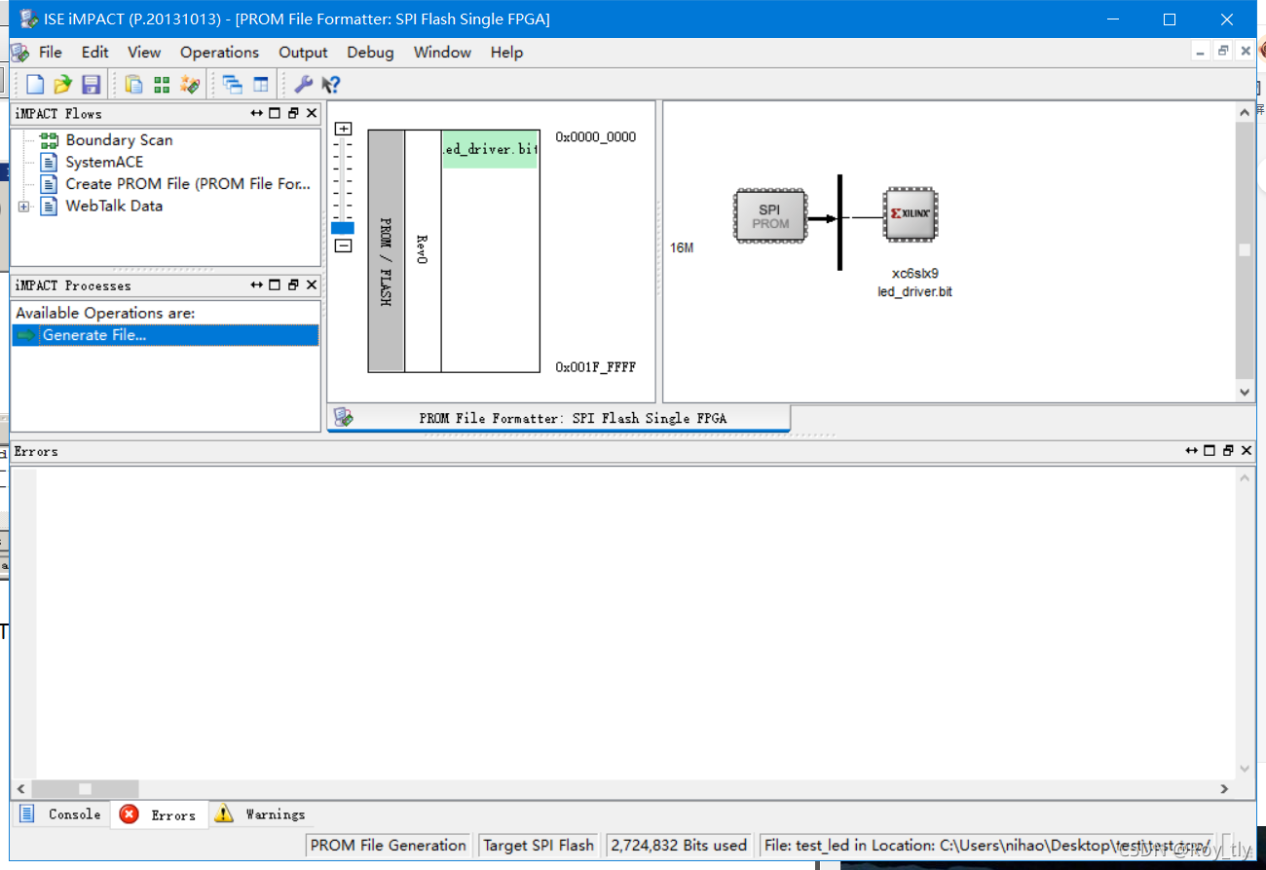Viewport: 1266px width, 870px height.
Task: Click the Rev0 column in PROM view
Action: point(422,250)
